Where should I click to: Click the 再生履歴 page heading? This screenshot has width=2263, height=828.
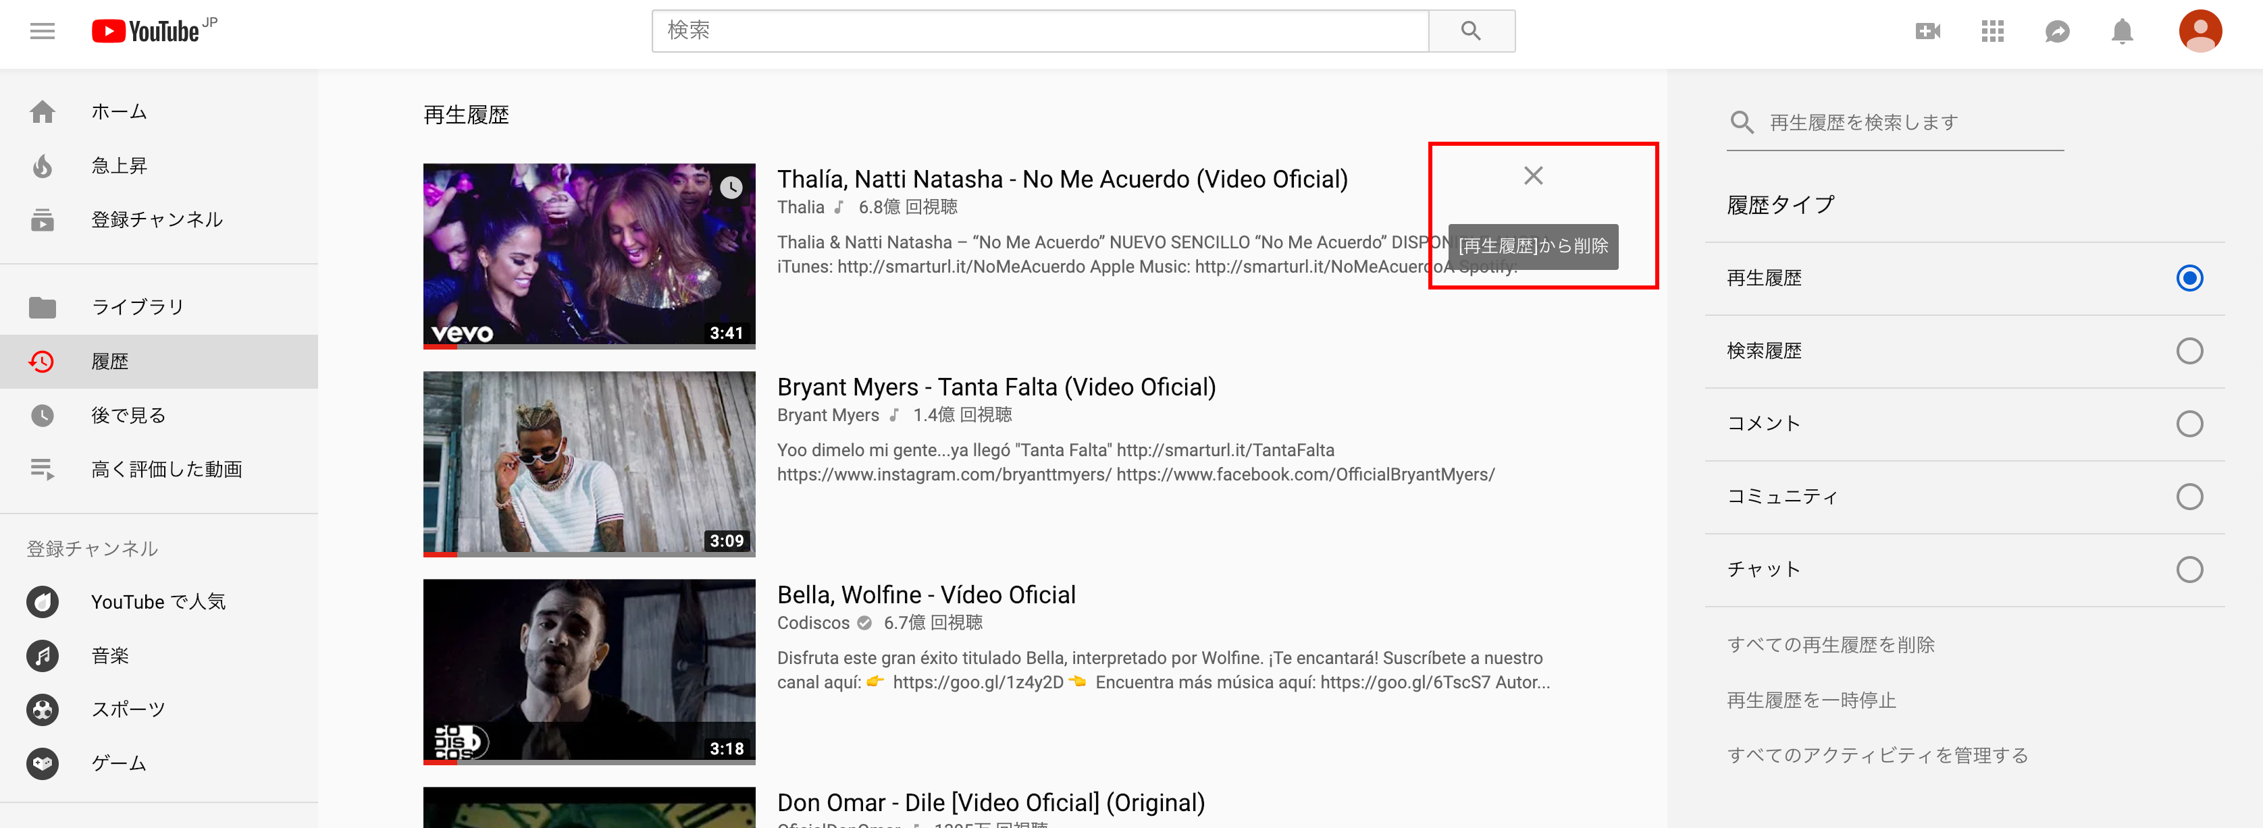tap(467, 115)
